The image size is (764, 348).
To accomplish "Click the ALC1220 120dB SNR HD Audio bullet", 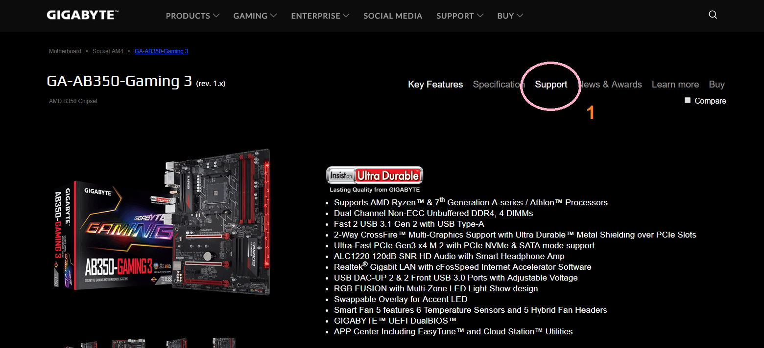I will point(449,257).
